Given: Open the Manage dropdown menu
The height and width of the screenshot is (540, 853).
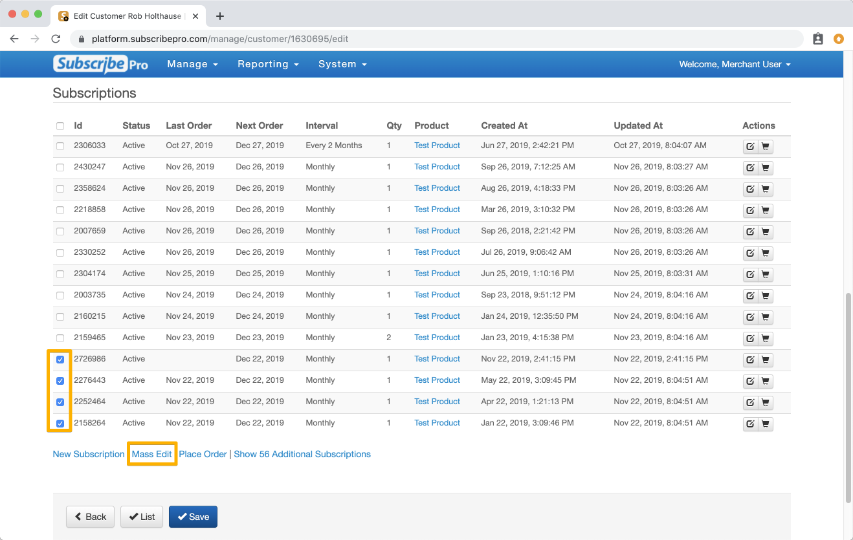Looking at the screenshot, I should (x=192, y=64).
